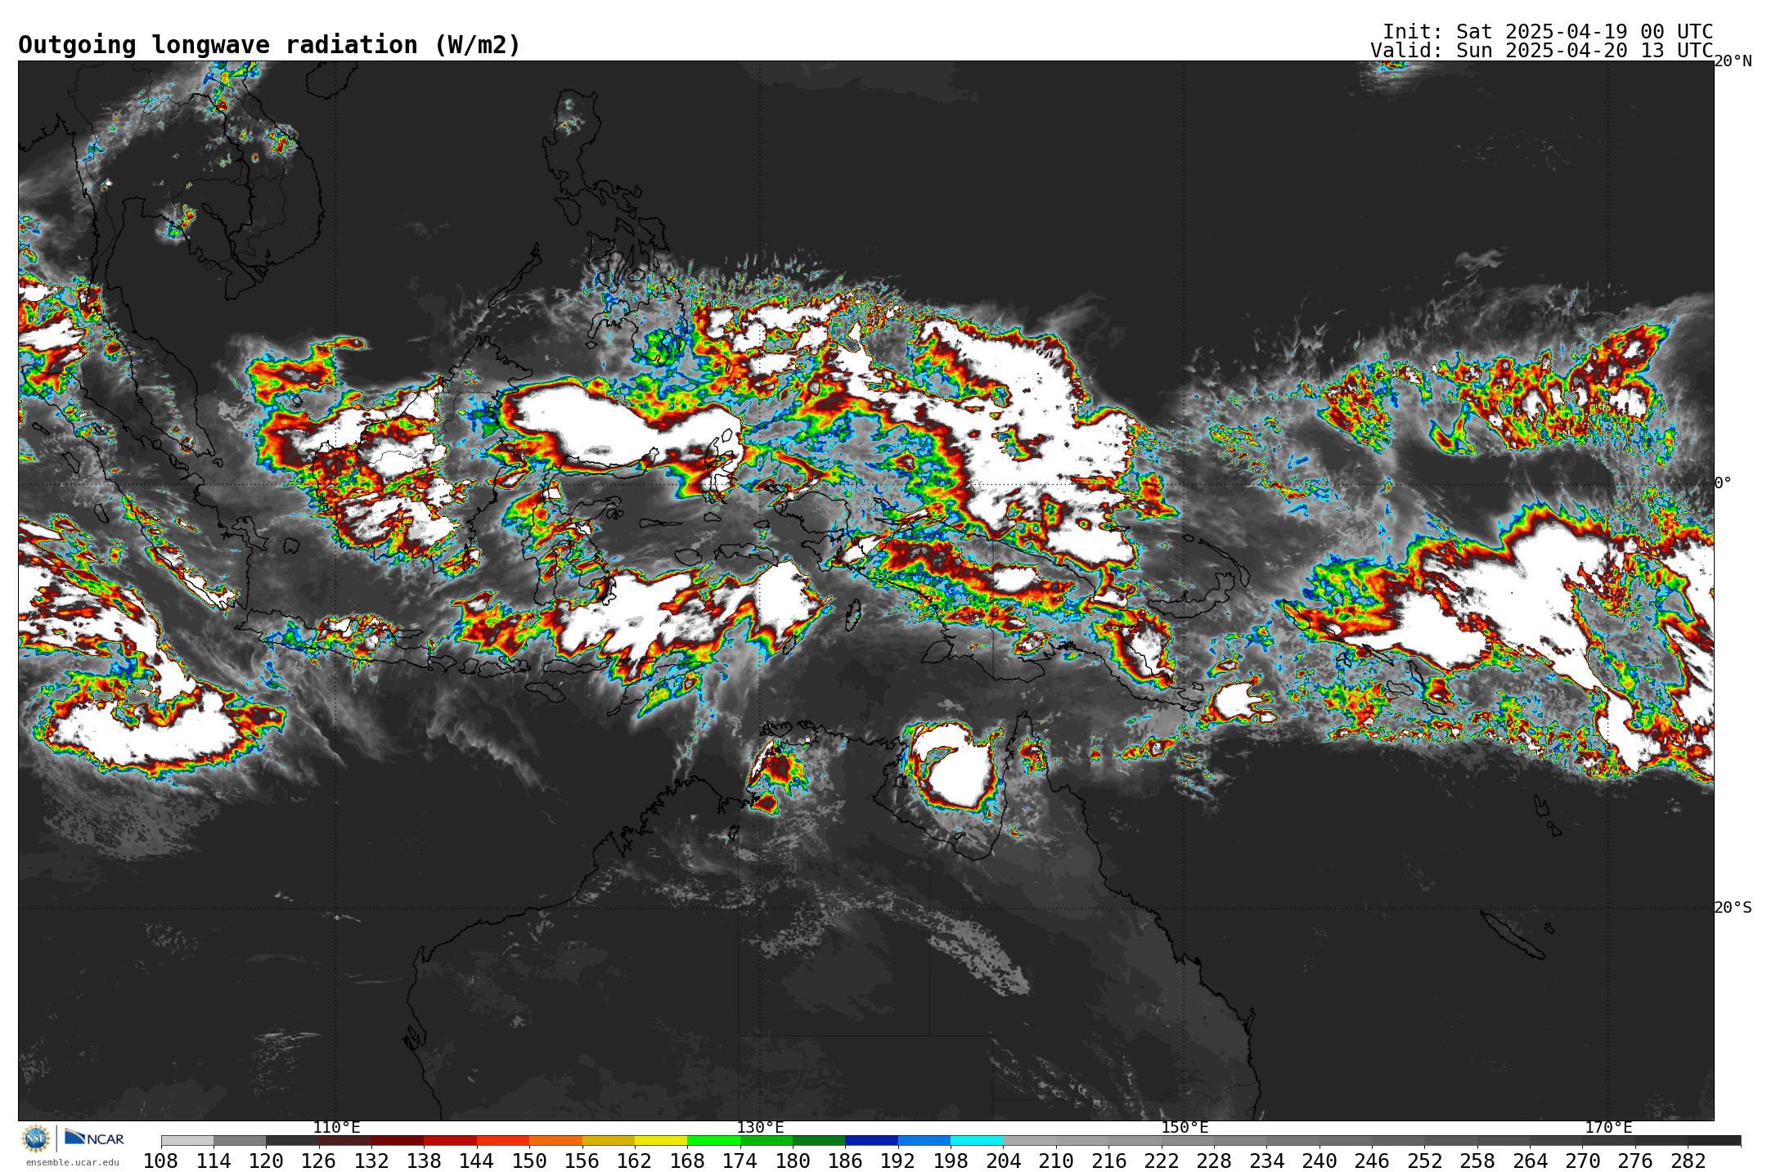Click the '110°E' longitude label
This screenshot has width=1767, height=1172.
click(336, 1127)
